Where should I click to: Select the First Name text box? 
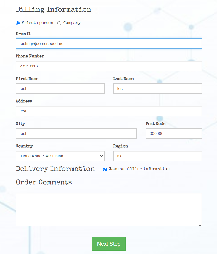[60, 89]
